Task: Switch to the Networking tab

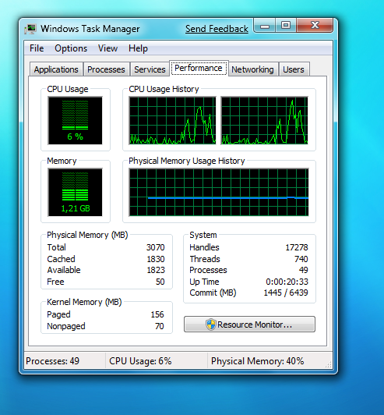Action: (x=252, y=69)
